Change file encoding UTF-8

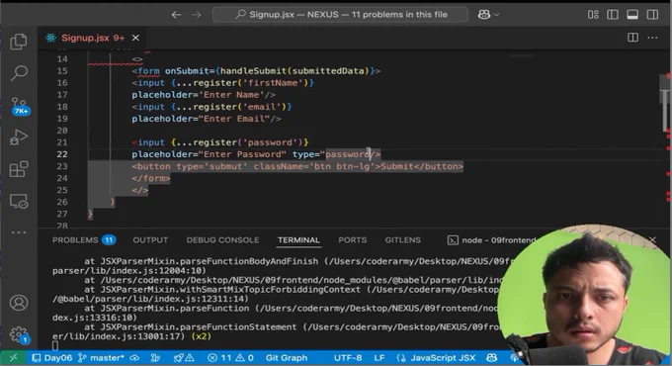[348, 357]
